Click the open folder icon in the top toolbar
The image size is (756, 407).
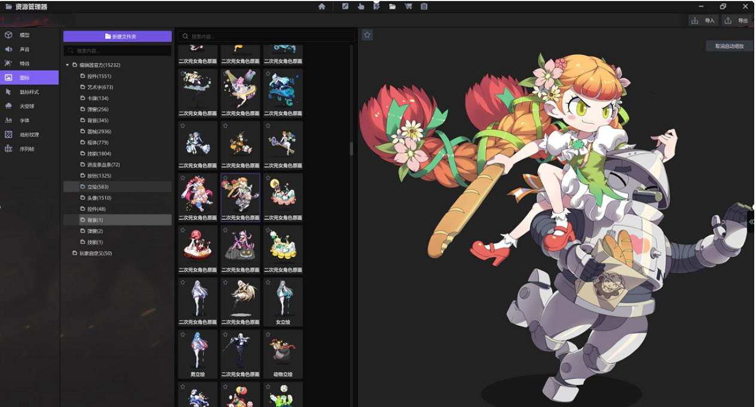393,7
